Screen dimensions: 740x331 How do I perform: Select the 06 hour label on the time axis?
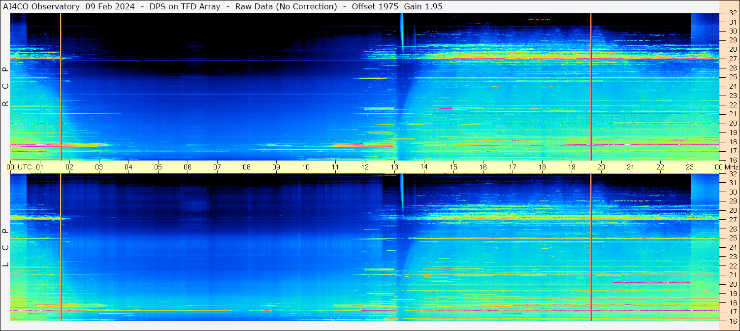tap(188, 167)
